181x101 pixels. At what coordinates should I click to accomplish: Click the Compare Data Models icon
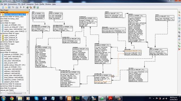[x=31, y=7]
